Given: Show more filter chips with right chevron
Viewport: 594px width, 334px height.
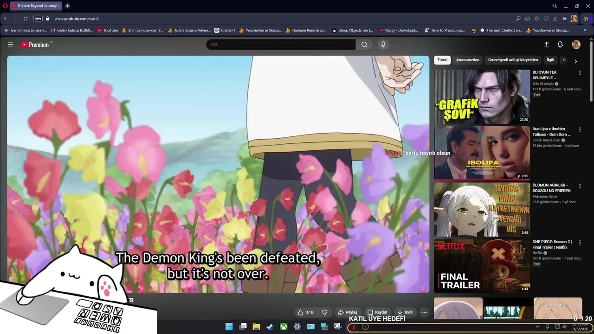Looking at the screenshot, I should (x=575, y=61).
